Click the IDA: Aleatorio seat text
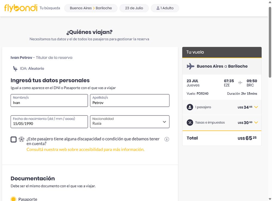The width and height of the screenshot is (272, 201). pos(32,69)
